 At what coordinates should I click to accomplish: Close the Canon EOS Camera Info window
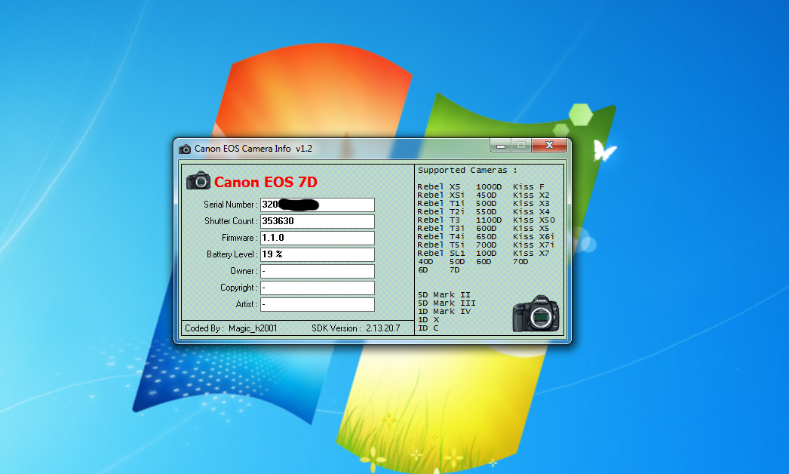pos(548,145)
